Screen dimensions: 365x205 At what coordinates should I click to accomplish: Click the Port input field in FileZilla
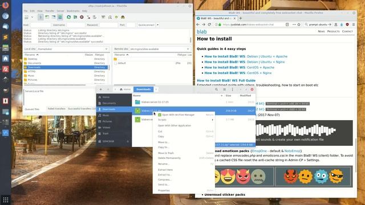pyautogui.click(x=131, y=25)
